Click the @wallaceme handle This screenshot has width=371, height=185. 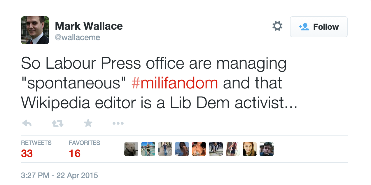click(77, 38)
